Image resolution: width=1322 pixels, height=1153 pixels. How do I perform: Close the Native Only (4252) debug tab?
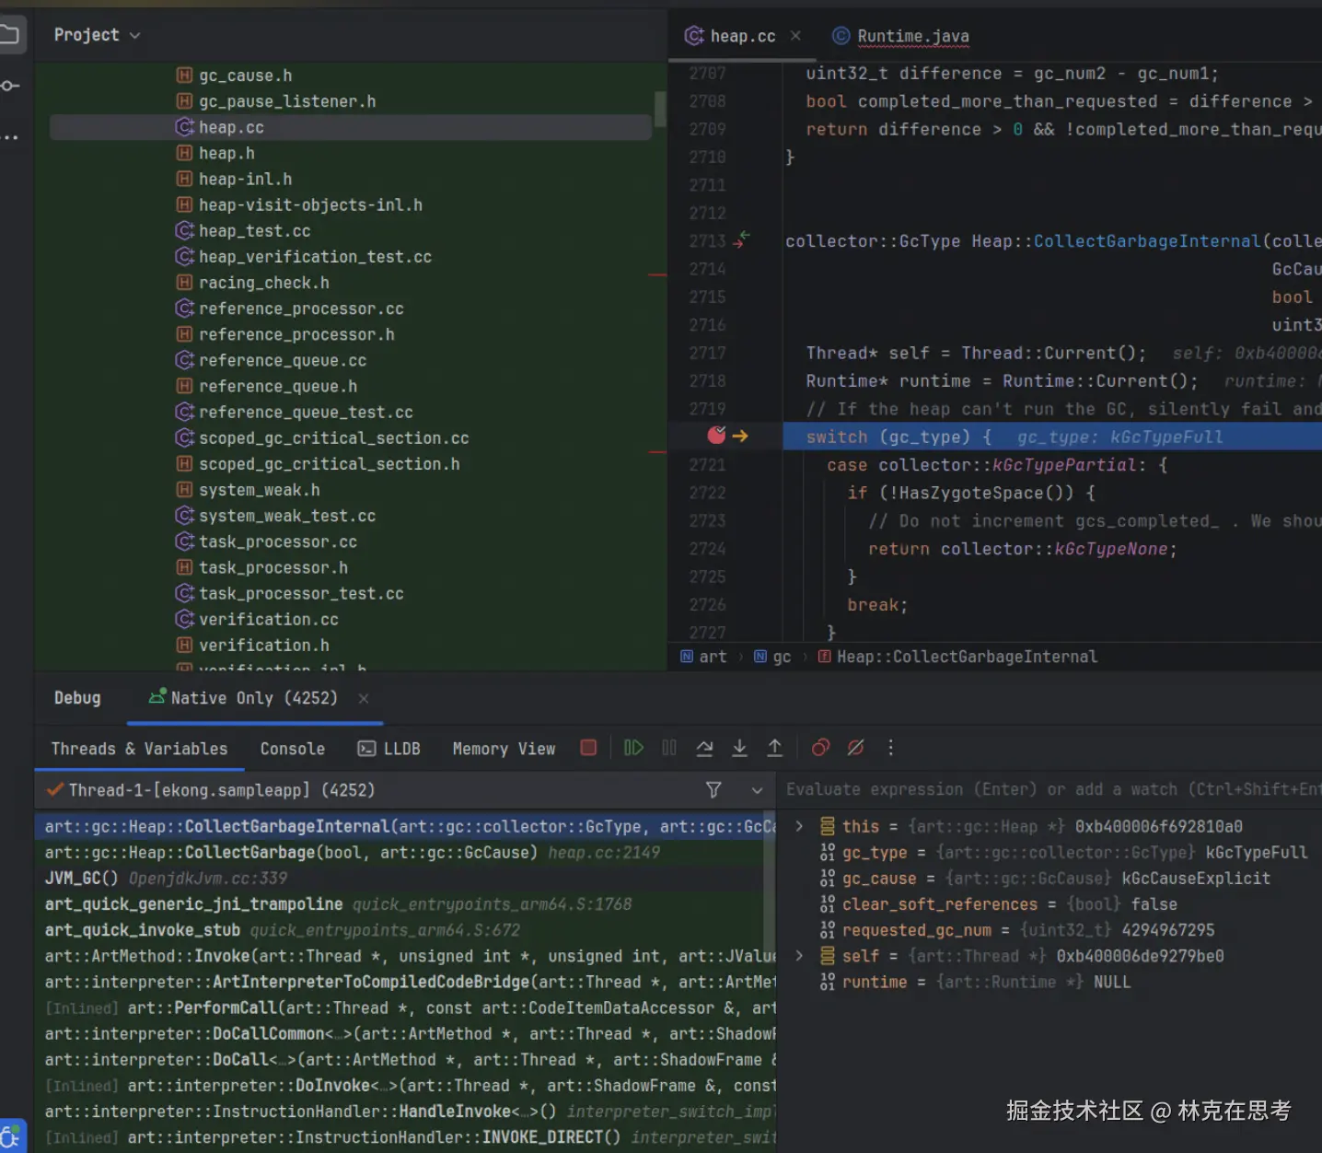[x=364, y=698]
